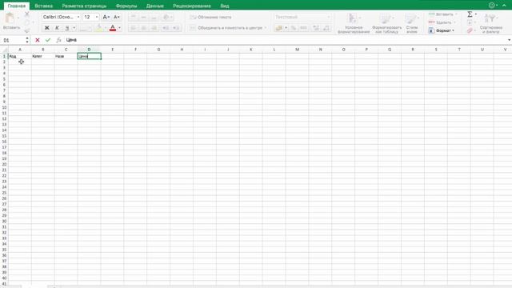The image size is (512, 288).
Task: Switch to the Формулы tab
Action: click(x=126, y=6)
